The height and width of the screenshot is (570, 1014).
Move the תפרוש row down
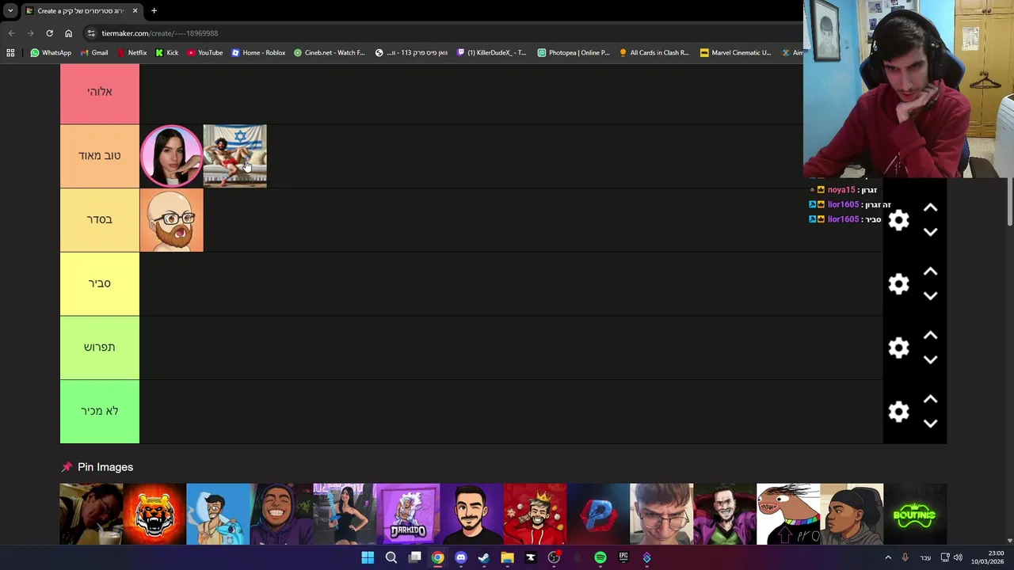tap(931, 359)
